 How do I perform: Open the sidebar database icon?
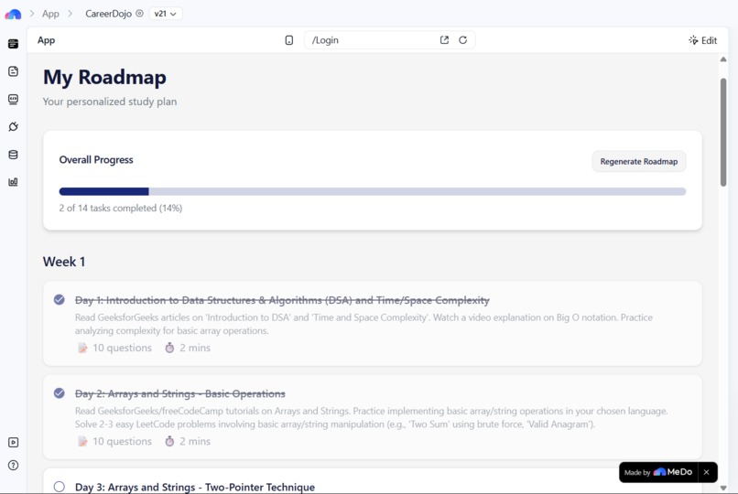pyautogui.click(x=13, y=155)
